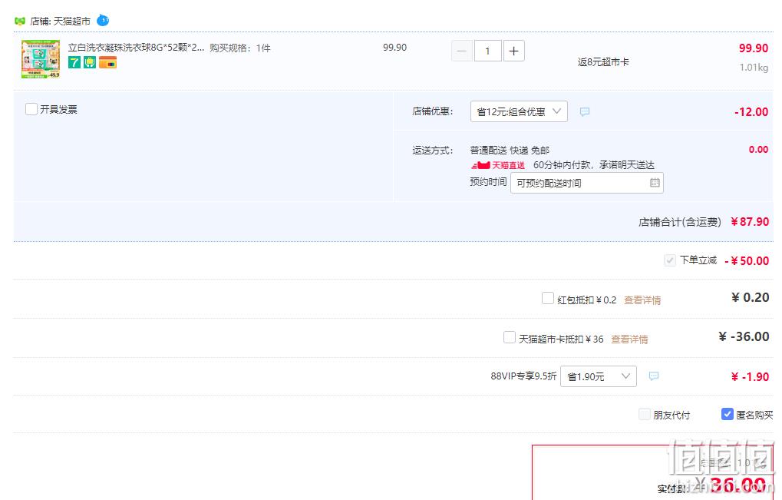The height and width of the screenshot is (500, 782).
Task: Click the 普通配送 快递 免邮 shipping text
Action: [x=510, y=151]
